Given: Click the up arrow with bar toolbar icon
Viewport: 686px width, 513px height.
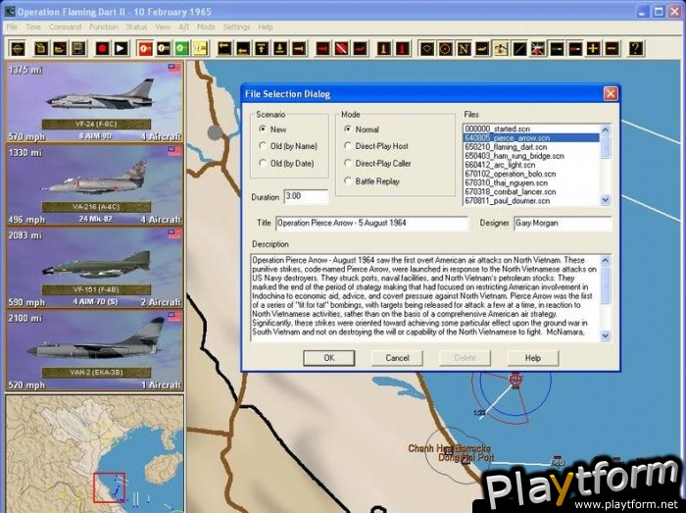Looking at the screenshot, I should pos(262,48).
